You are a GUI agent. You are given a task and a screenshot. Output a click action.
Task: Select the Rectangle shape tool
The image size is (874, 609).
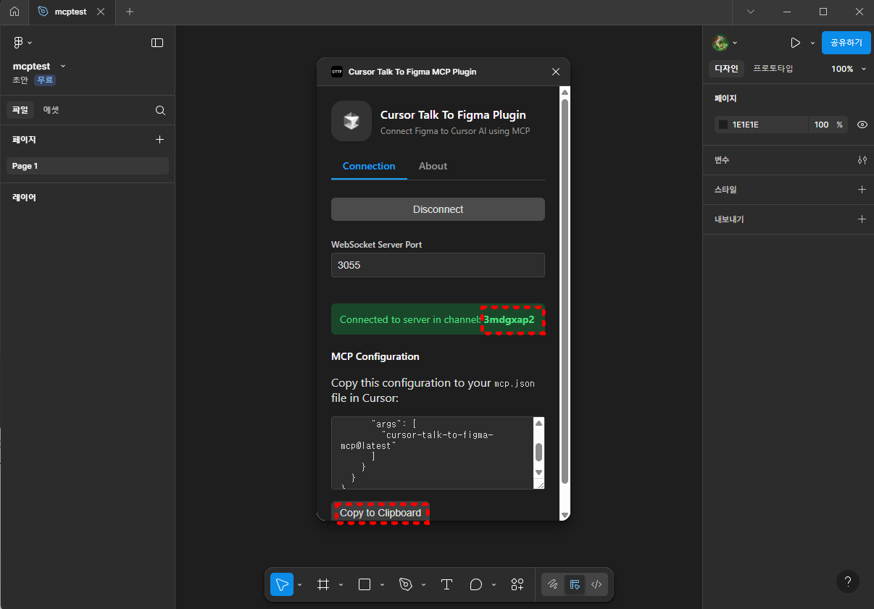365,584
